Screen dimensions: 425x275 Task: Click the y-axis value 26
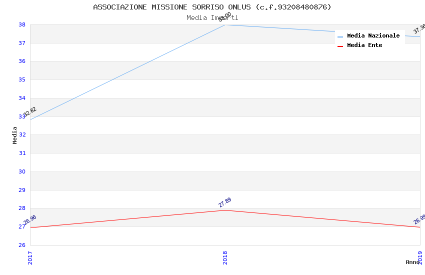pos(22,245)
